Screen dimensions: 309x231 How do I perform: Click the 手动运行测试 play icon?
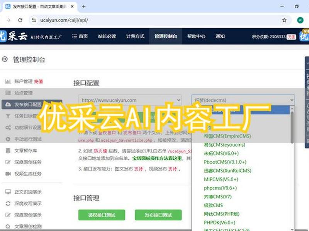[x=8, y=139]
